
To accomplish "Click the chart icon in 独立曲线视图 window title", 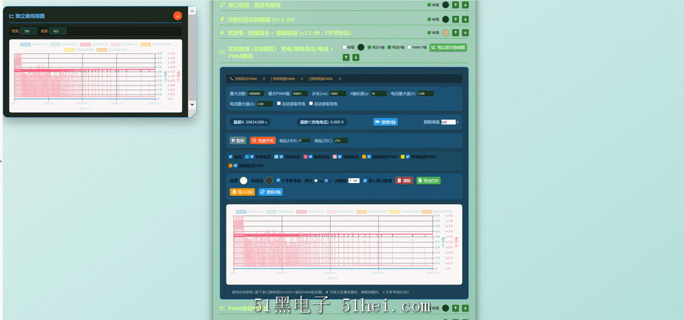I will click(11, 16).
